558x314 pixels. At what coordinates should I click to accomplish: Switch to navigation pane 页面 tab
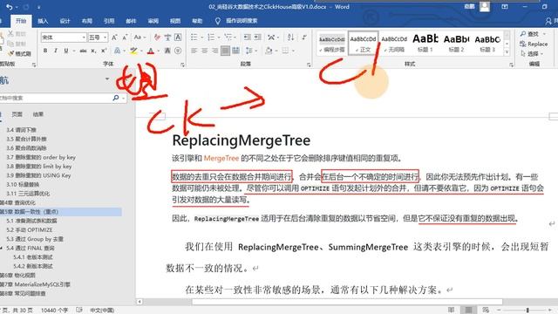point(17,114)
